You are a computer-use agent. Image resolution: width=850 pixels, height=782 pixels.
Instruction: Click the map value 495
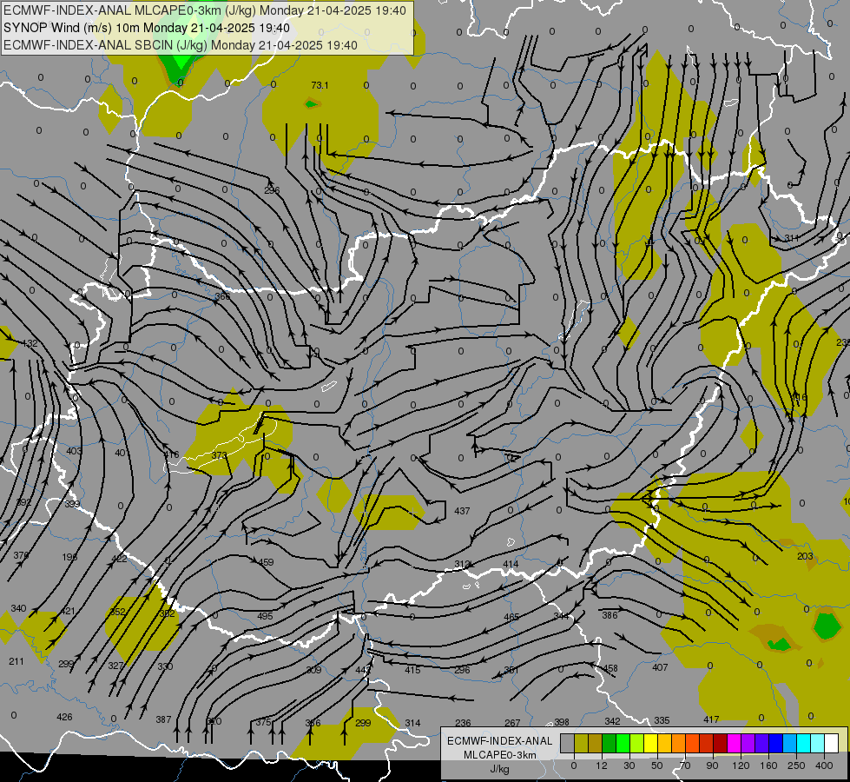click(x=265, y=616)
